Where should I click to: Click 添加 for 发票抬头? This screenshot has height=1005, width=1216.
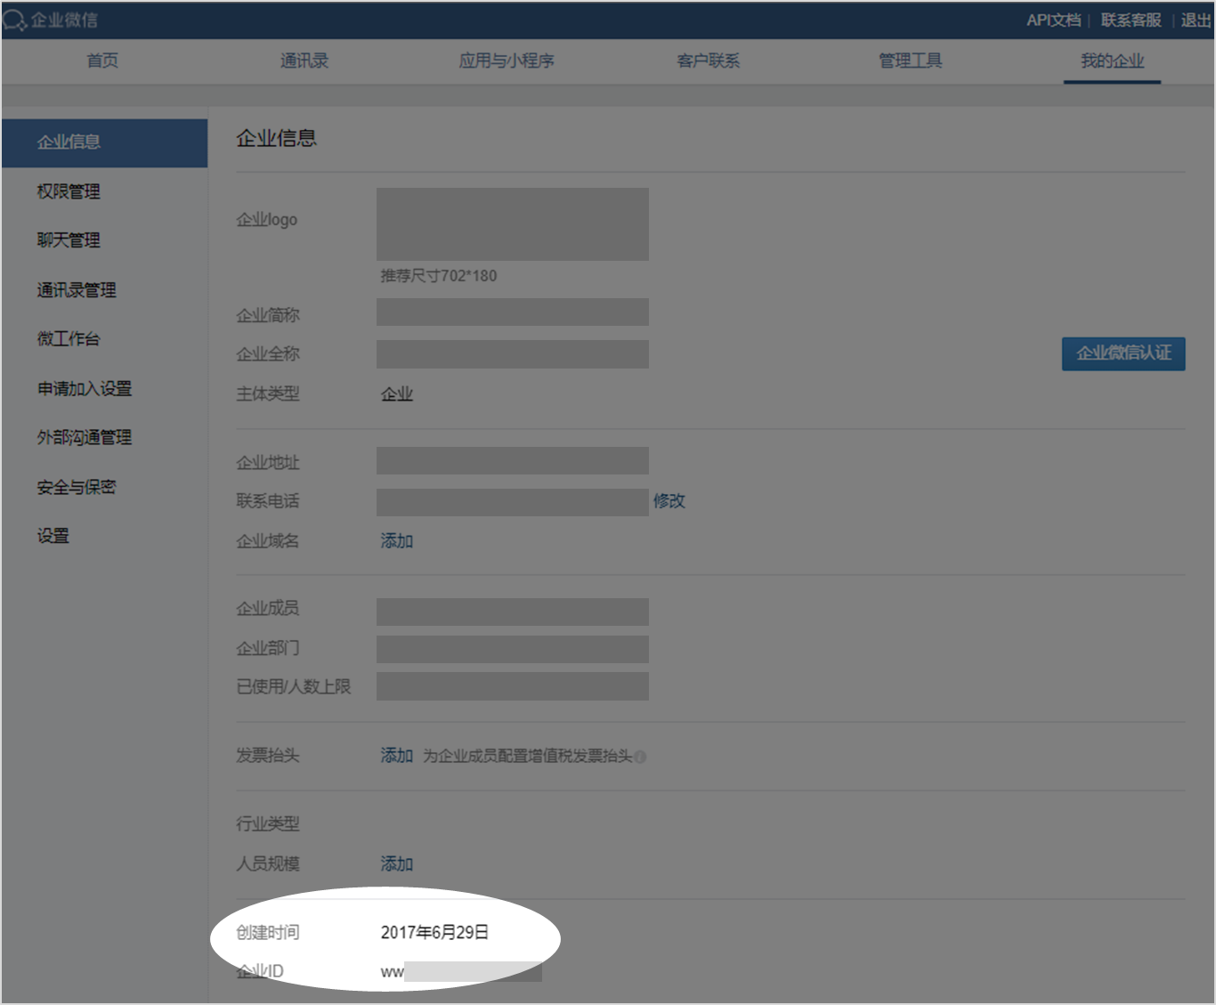[397, 756]
